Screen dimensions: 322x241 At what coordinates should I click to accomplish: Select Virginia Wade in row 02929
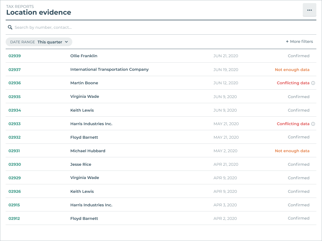click(85, 178)
